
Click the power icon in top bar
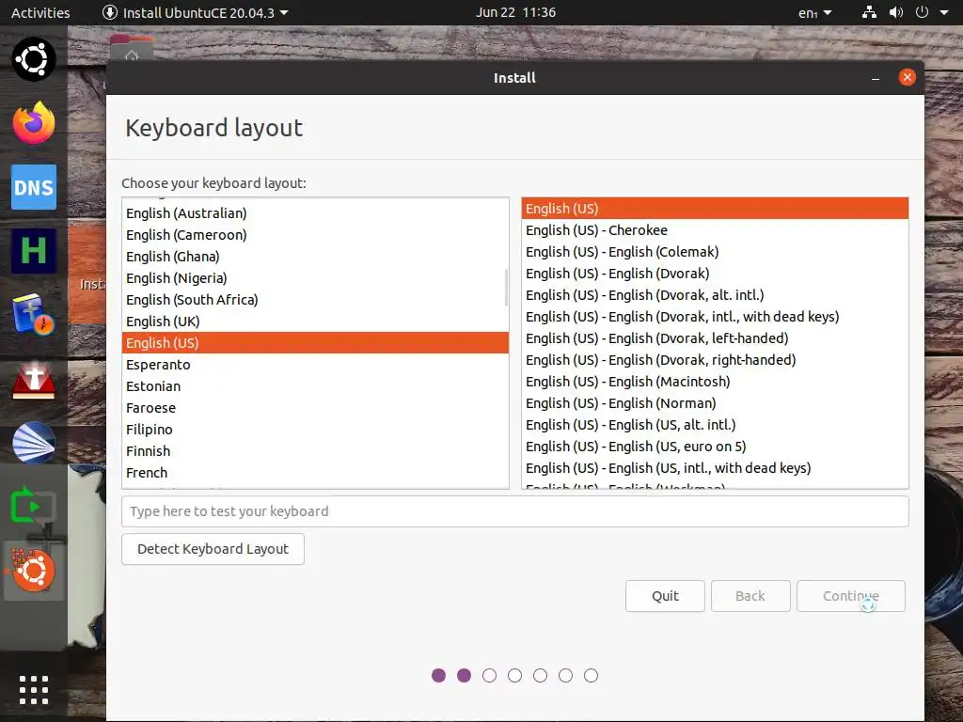[922, 12]
